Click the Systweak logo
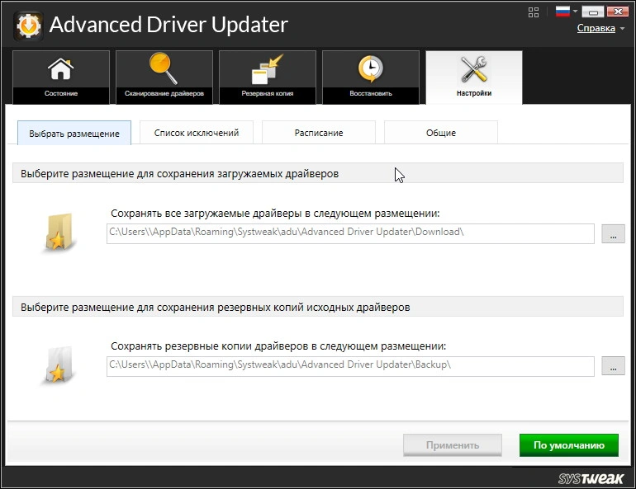636x489 pixels. click(591, 478)
